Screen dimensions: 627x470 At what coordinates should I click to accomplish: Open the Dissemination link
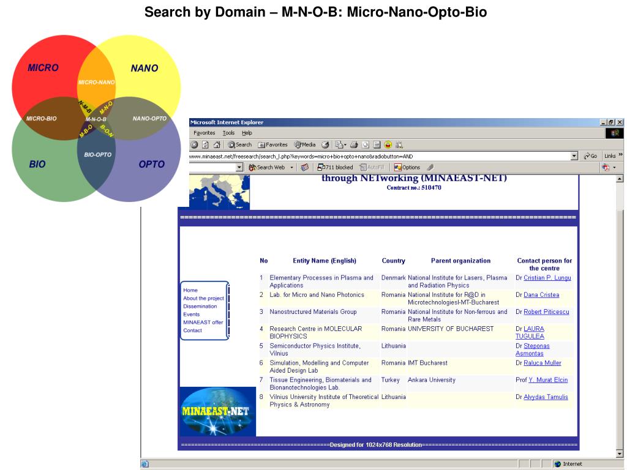click(x=200, y=306)
